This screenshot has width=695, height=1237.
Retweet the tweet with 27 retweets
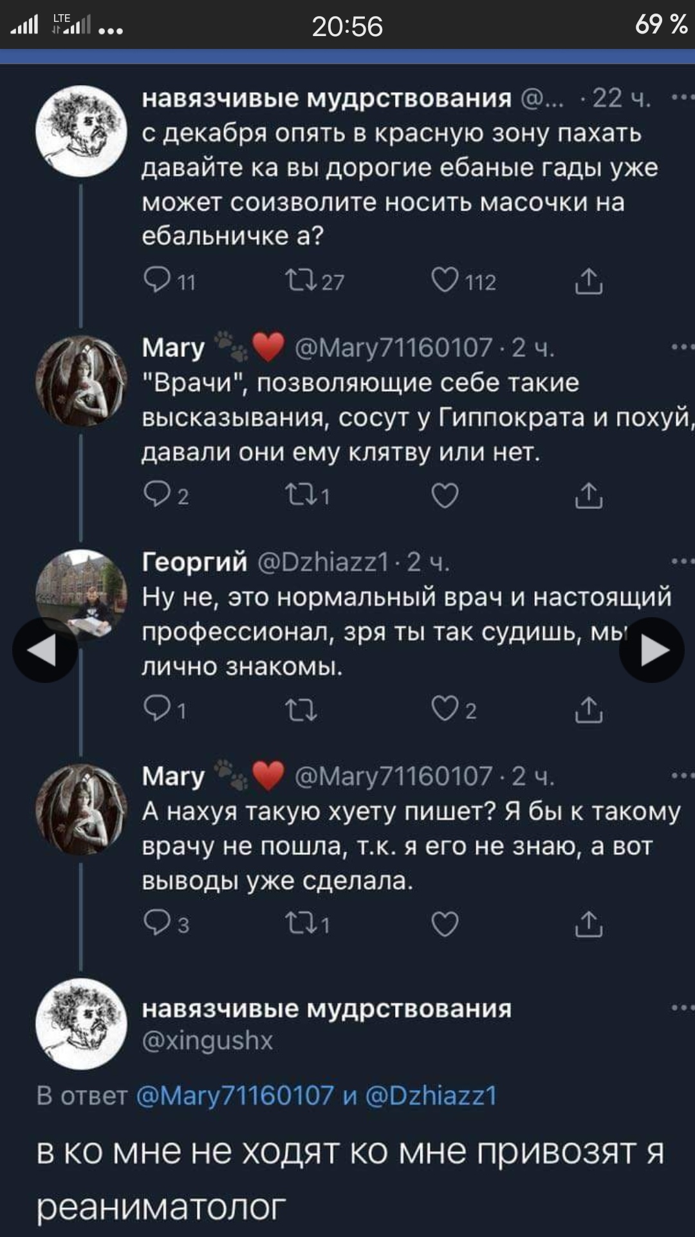point(300,281)
